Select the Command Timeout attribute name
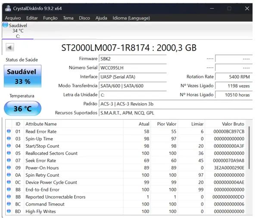Screen dimensions: 256x218 pyautogui.click(x=45, y=204)
